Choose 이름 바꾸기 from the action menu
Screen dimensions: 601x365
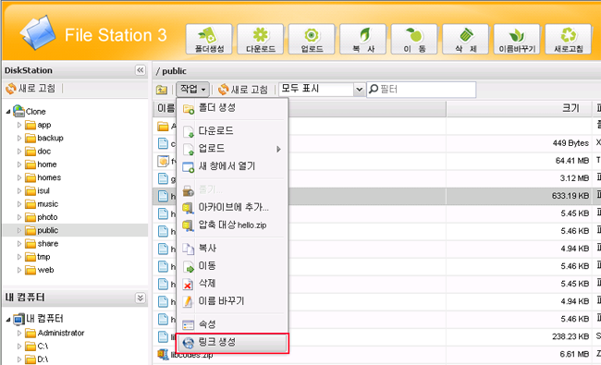pyautogui.click(x=232, y=301)
